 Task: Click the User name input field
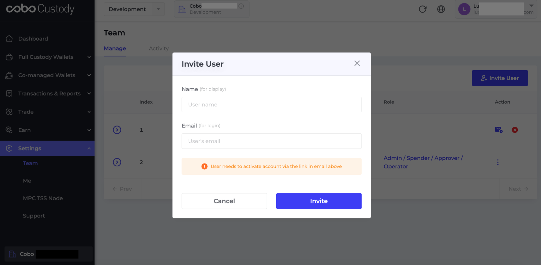(x=271, y=105)
